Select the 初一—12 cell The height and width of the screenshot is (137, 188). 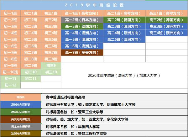click(10, 85)
